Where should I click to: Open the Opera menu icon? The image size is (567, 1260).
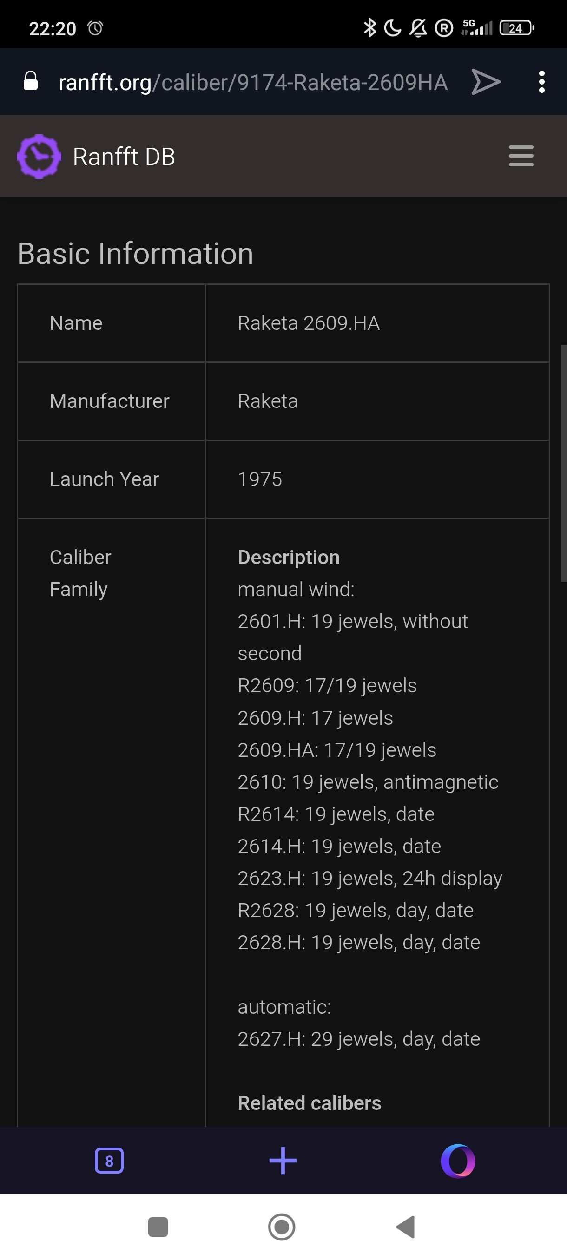[x=458, y=1161]
